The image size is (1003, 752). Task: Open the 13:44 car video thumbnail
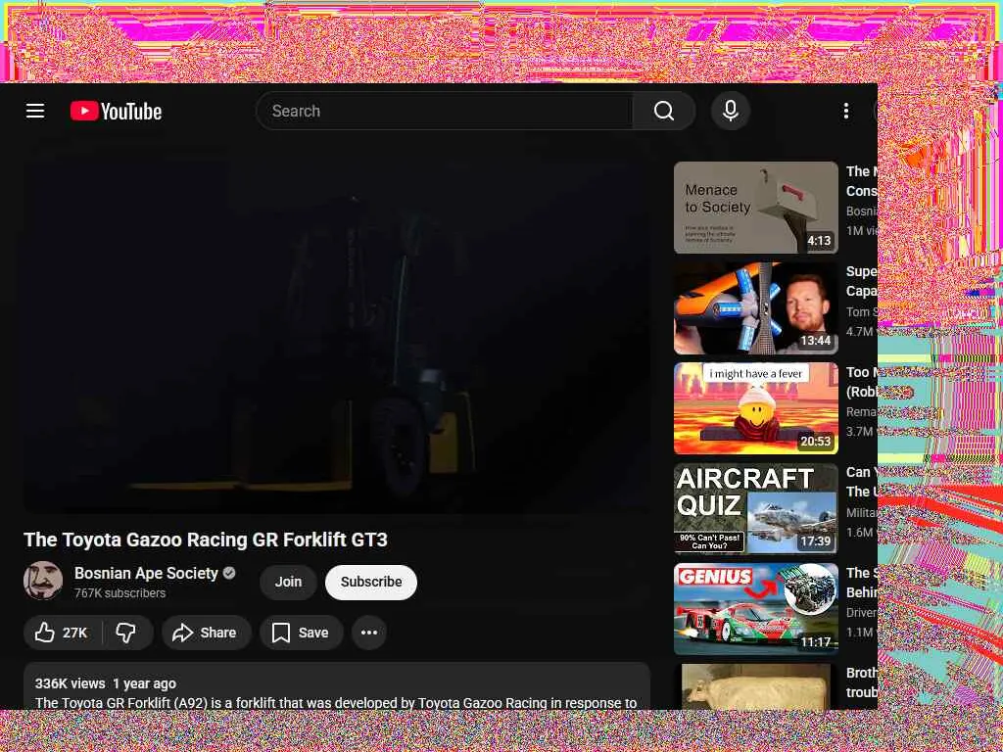(755, 307)
